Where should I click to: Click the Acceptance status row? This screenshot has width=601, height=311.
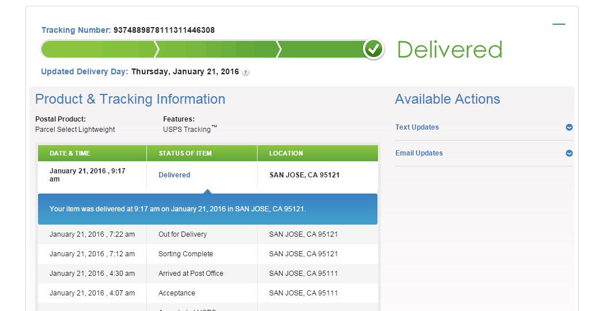click(x=177, y=293)
